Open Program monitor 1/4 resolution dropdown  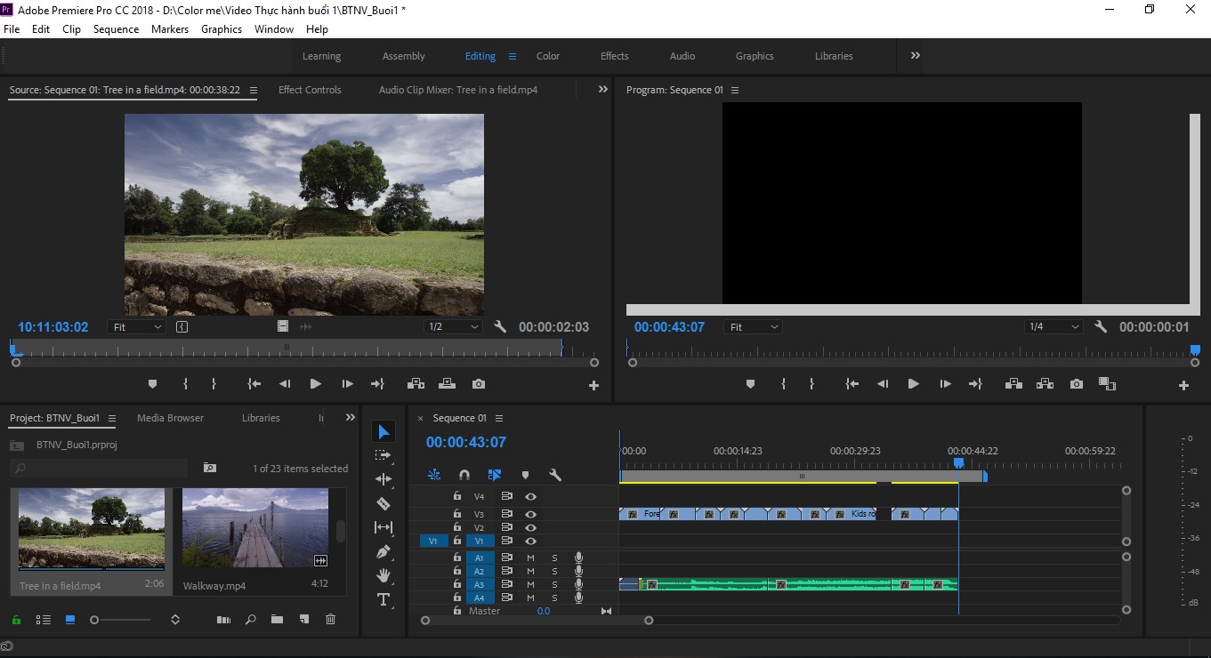tap(1054, 327)
